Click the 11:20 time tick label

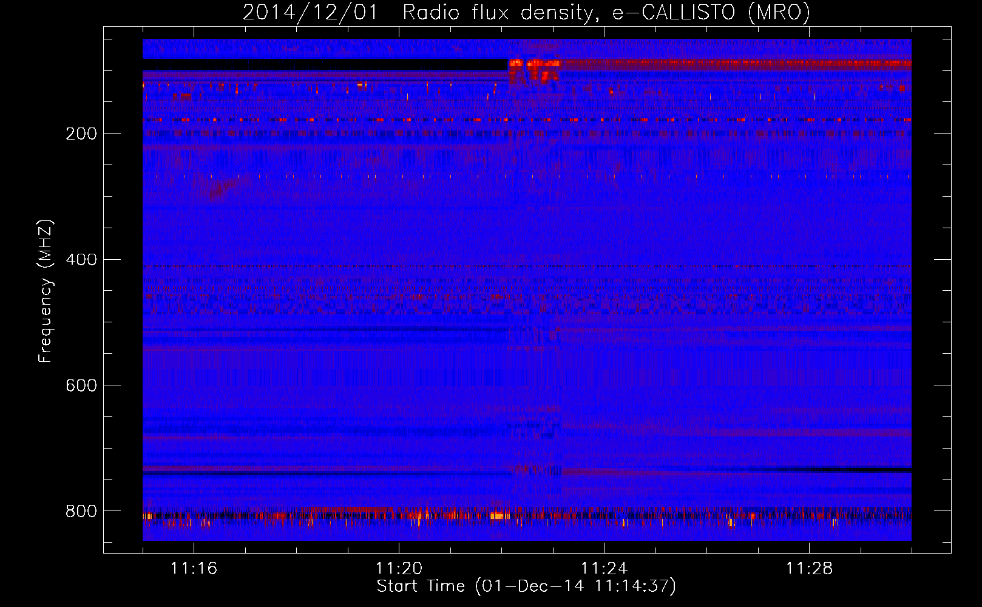(399, 568)
